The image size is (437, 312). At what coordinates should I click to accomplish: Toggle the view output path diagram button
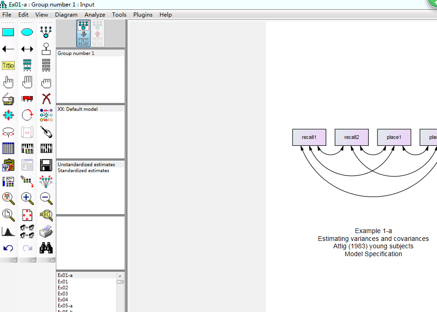[97, 33]
